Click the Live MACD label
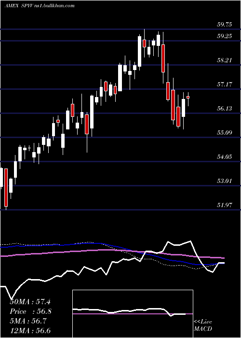The width and height of the screenshot is (241, 338). 203,325
